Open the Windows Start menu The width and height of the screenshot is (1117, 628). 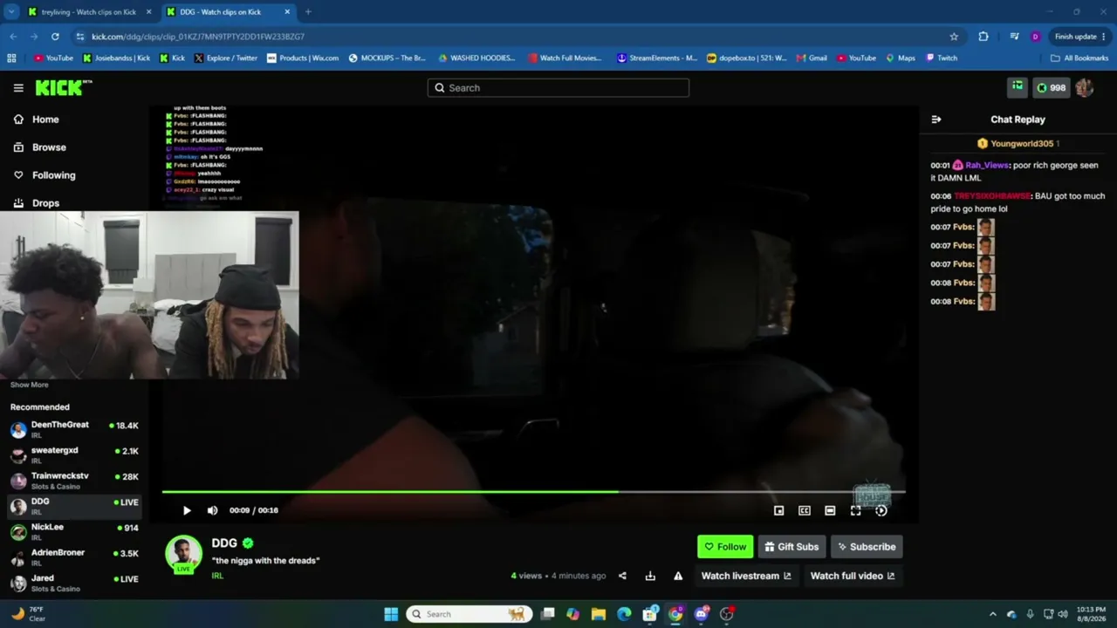click(391, 614)
